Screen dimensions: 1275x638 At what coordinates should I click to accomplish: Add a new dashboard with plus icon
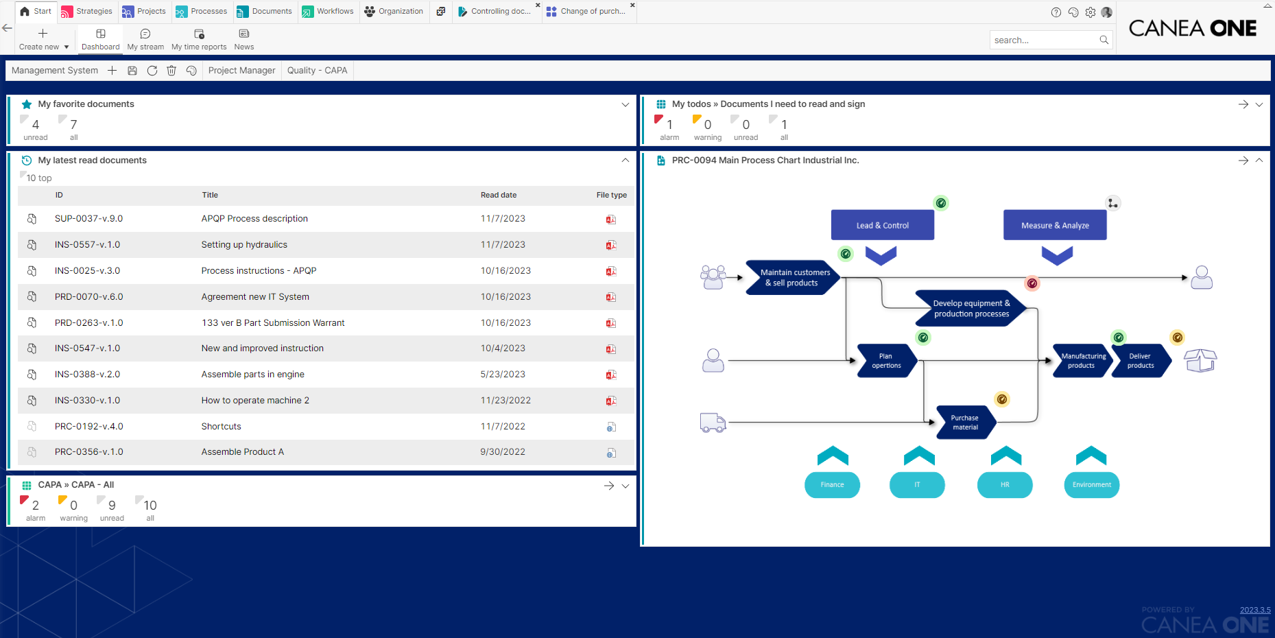(112, 71)
